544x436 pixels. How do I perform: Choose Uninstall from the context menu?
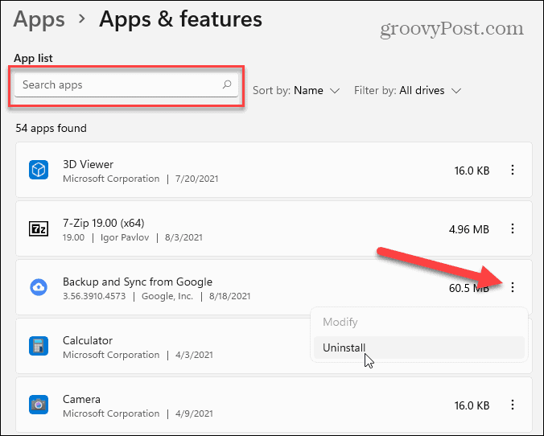point(418,348)
